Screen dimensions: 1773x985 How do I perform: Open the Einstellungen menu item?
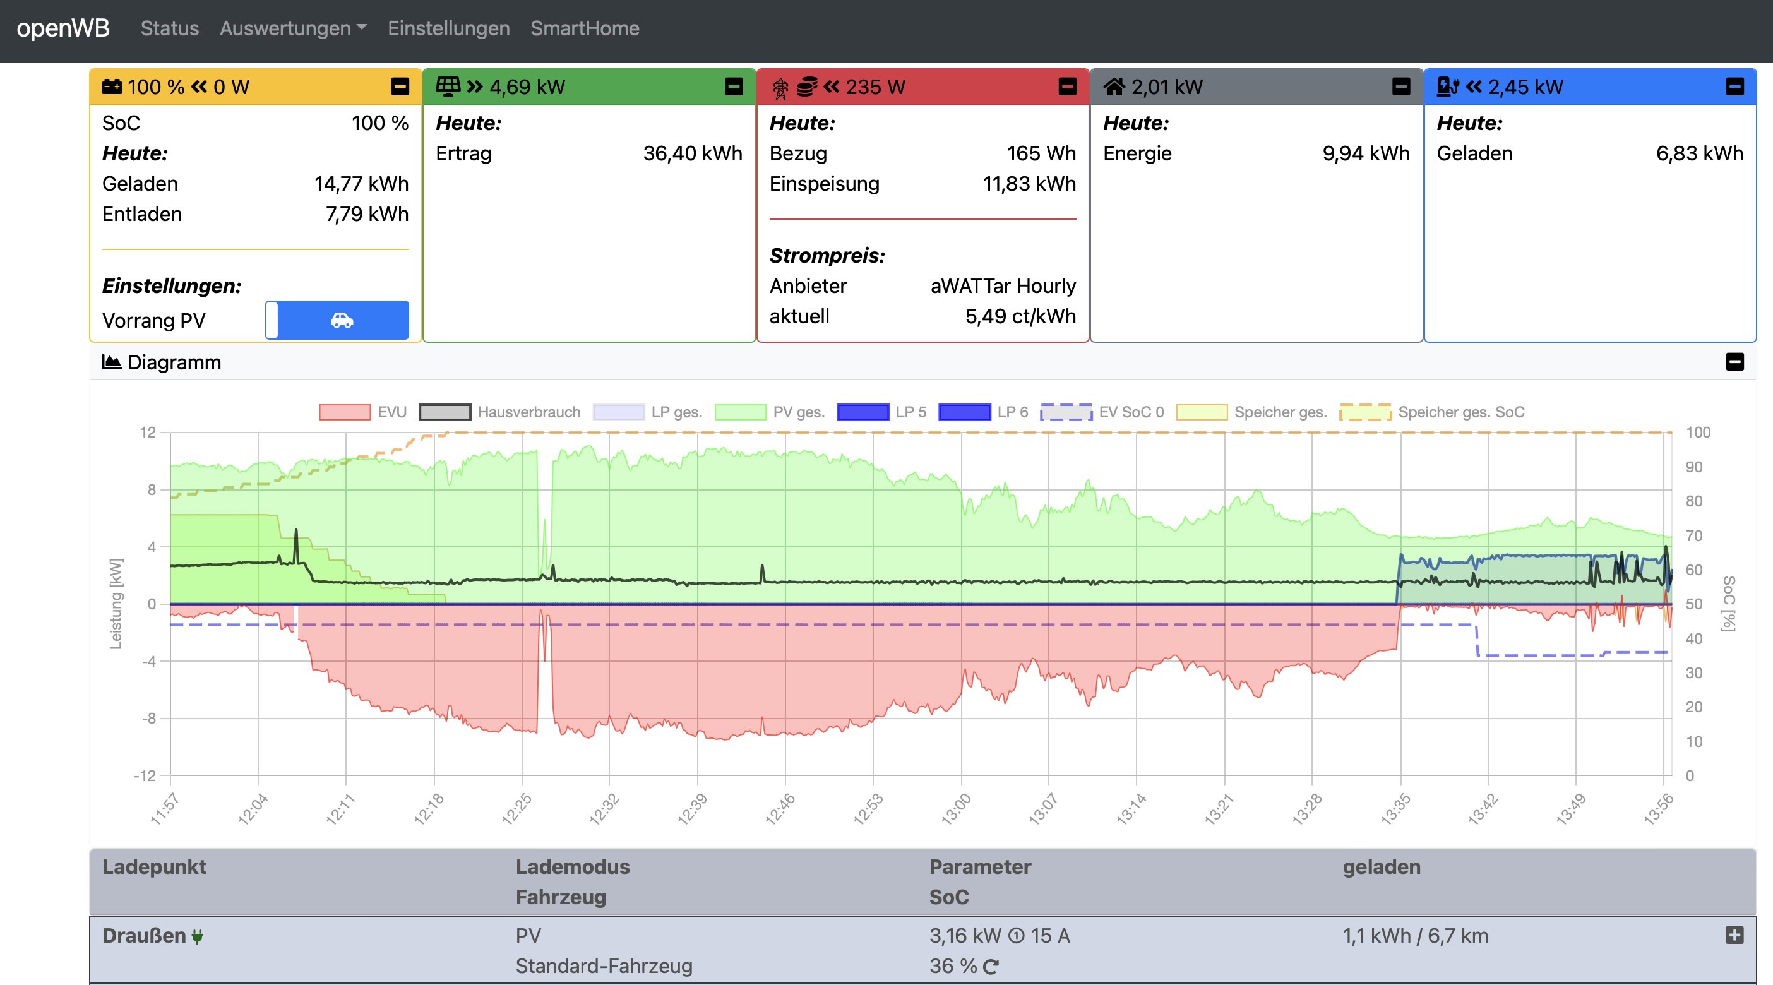coord(448,28)
